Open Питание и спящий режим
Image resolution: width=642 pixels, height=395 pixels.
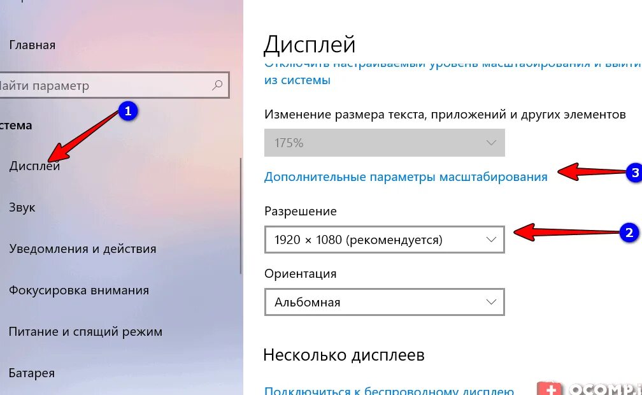click(x=85, y=331)
